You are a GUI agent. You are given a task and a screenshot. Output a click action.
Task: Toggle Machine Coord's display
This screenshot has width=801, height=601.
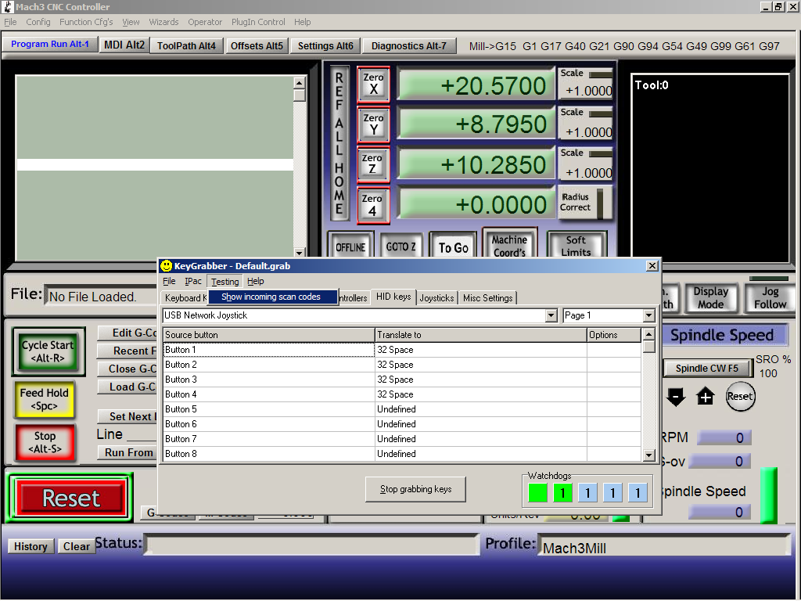(509, 244)
